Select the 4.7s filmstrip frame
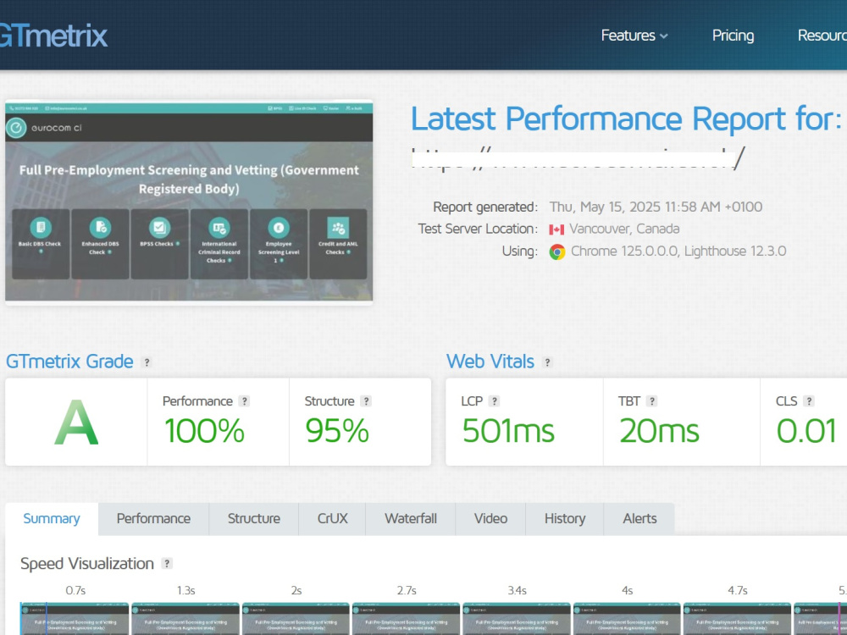Screen dimensions: 847x635 point(738,619)
